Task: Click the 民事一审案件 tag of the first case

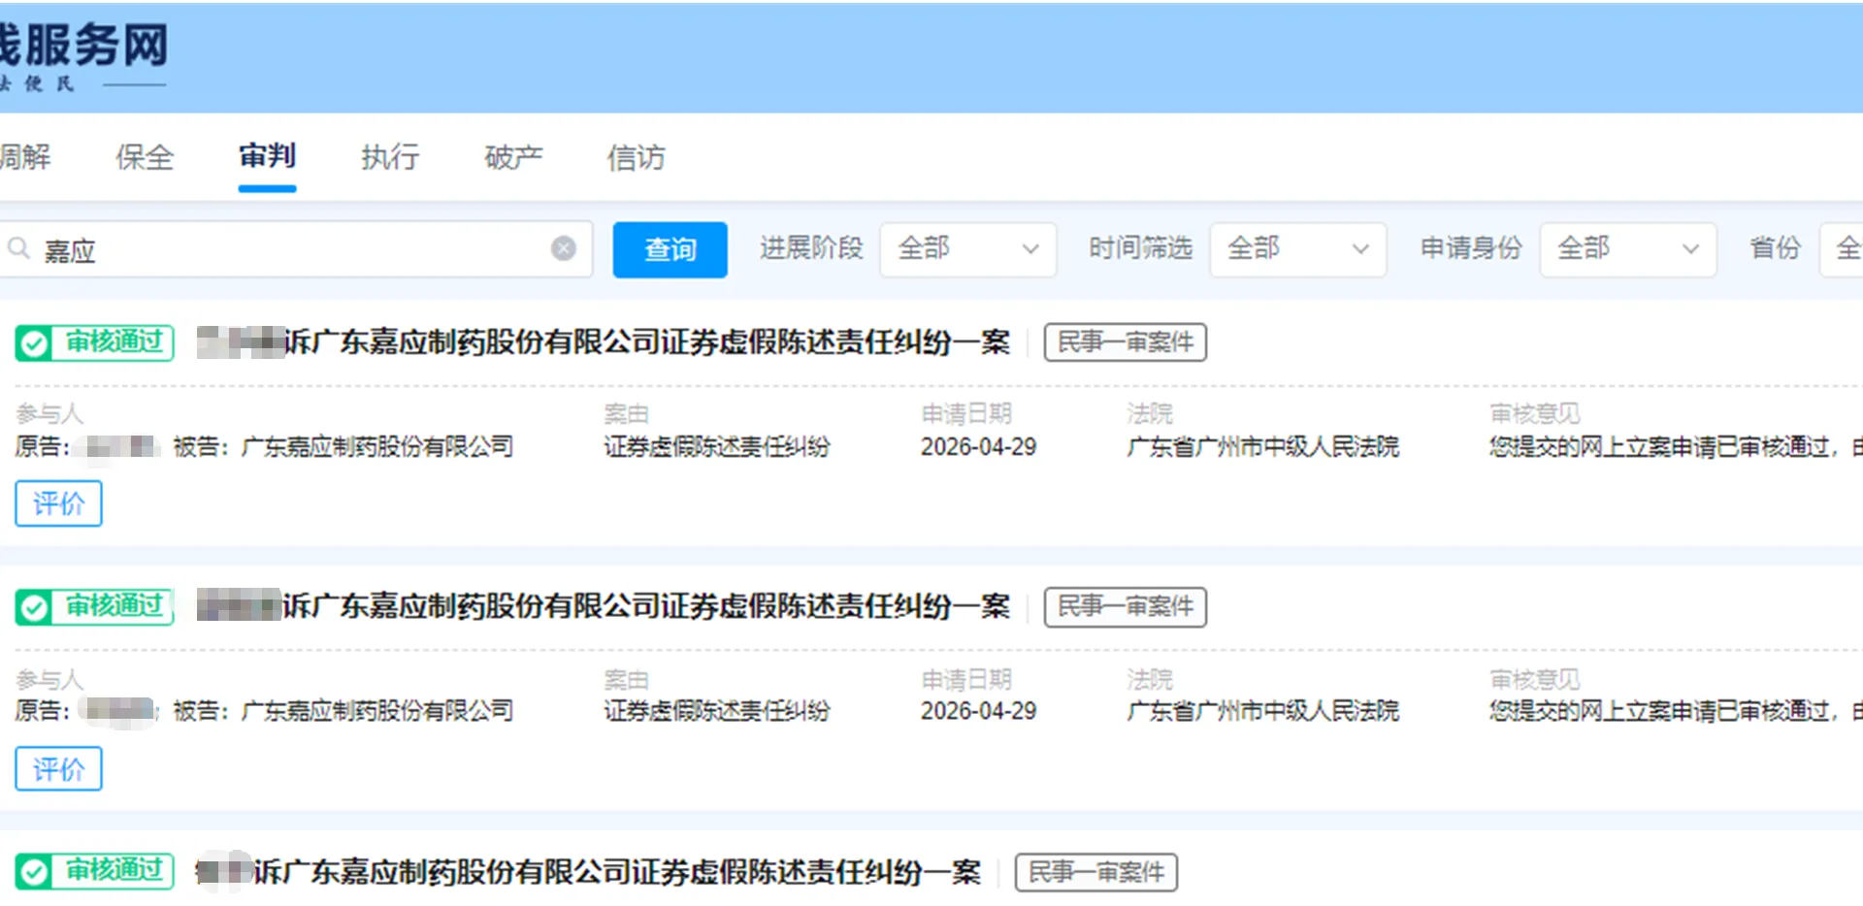Action: tap(1126, 342)
